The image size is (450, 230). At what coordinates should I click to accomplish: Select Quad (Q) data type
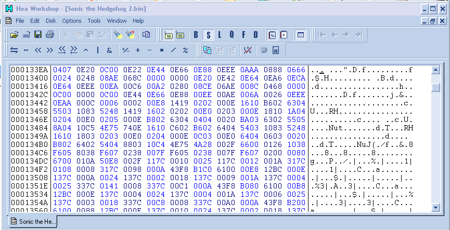[x=232, y=35]
